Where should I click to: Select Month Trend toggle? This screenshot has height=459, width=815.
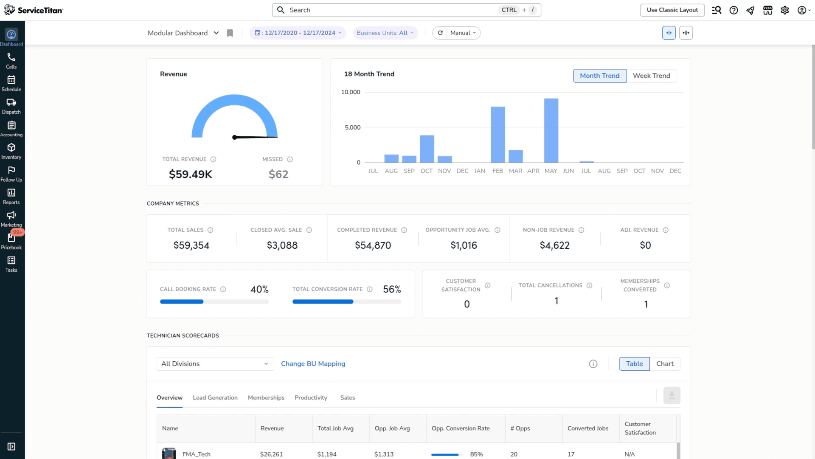(x=599, y=76)
